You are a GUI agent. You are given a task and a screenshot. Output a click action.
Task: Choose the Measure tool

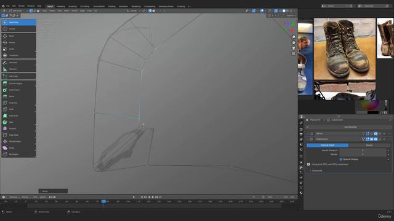pos(18,69)
